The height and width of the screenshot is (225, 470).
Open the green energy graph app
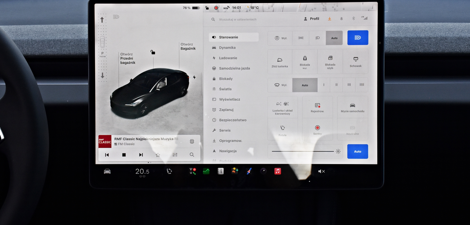(206, 171)
